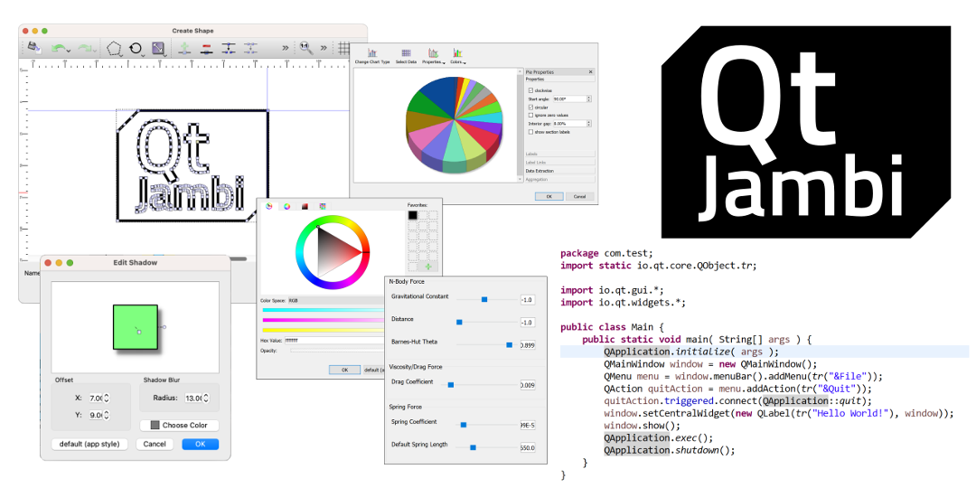
Task: Switch to the color wheel tab
Action: pyautogui.click(x=286, y=206)
